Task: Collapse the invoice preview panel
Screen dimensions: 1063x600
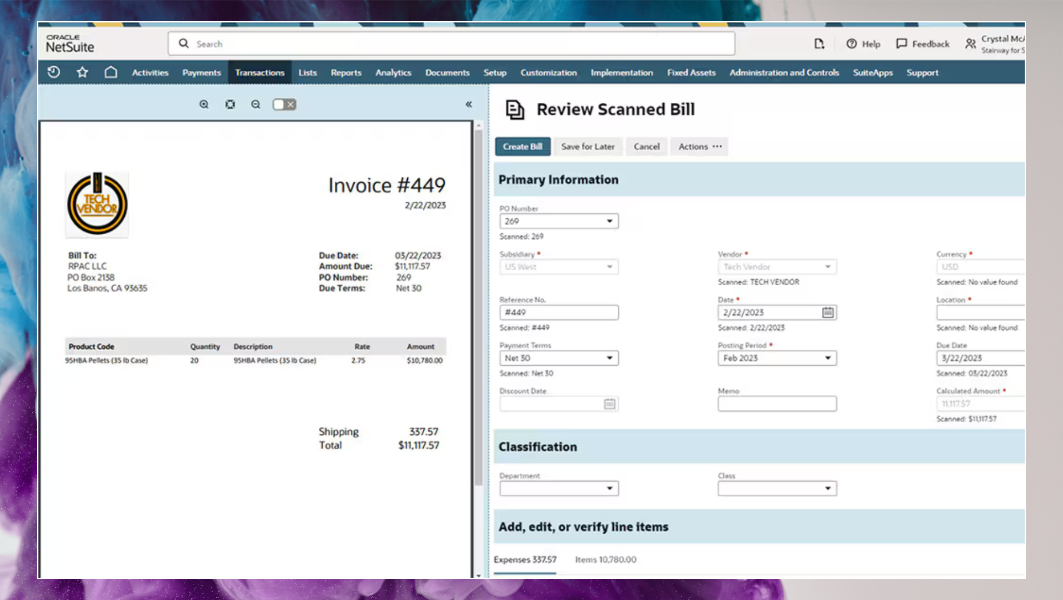Action: 469,104
